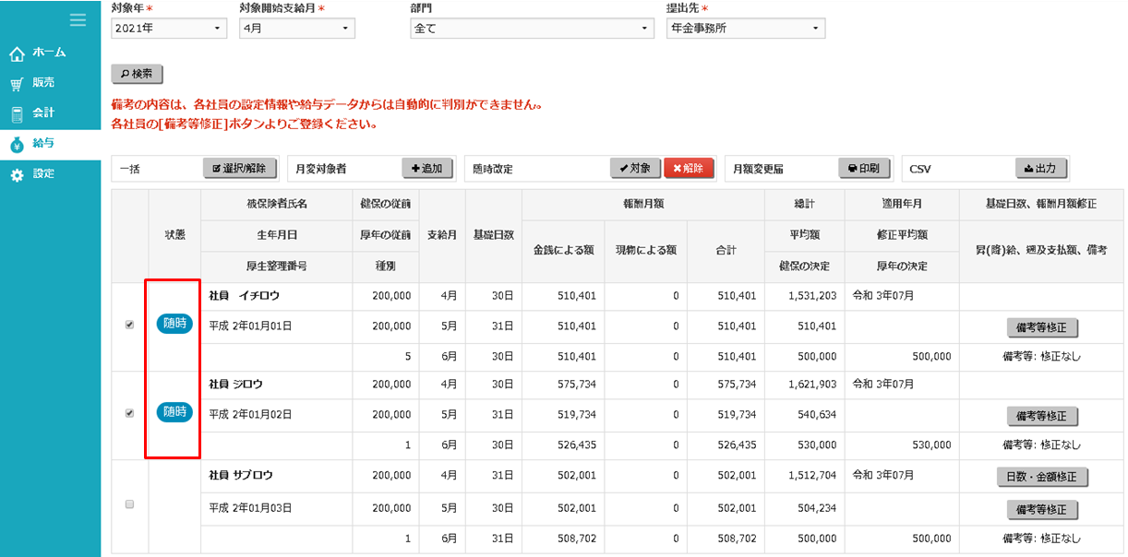Click the red 解除 button
The height and width of the screenshot is (557, 1128).
click(689, 169)
